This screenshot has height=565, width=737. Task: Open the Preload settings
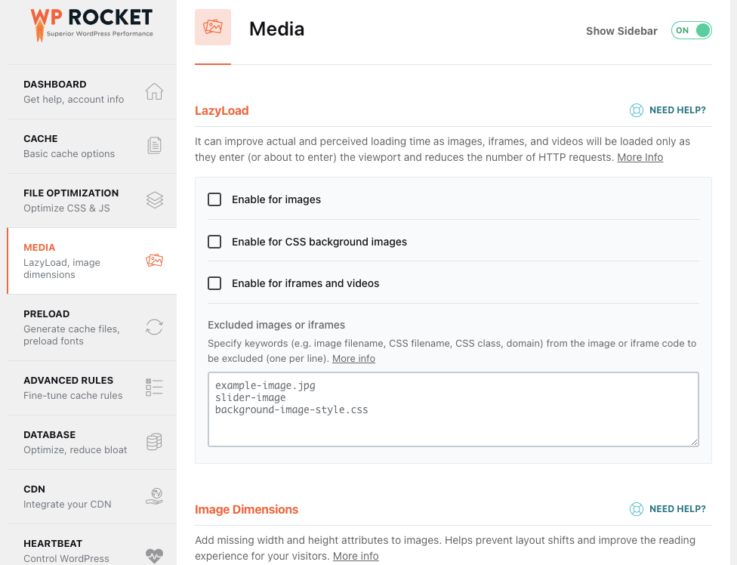[92, 328]
